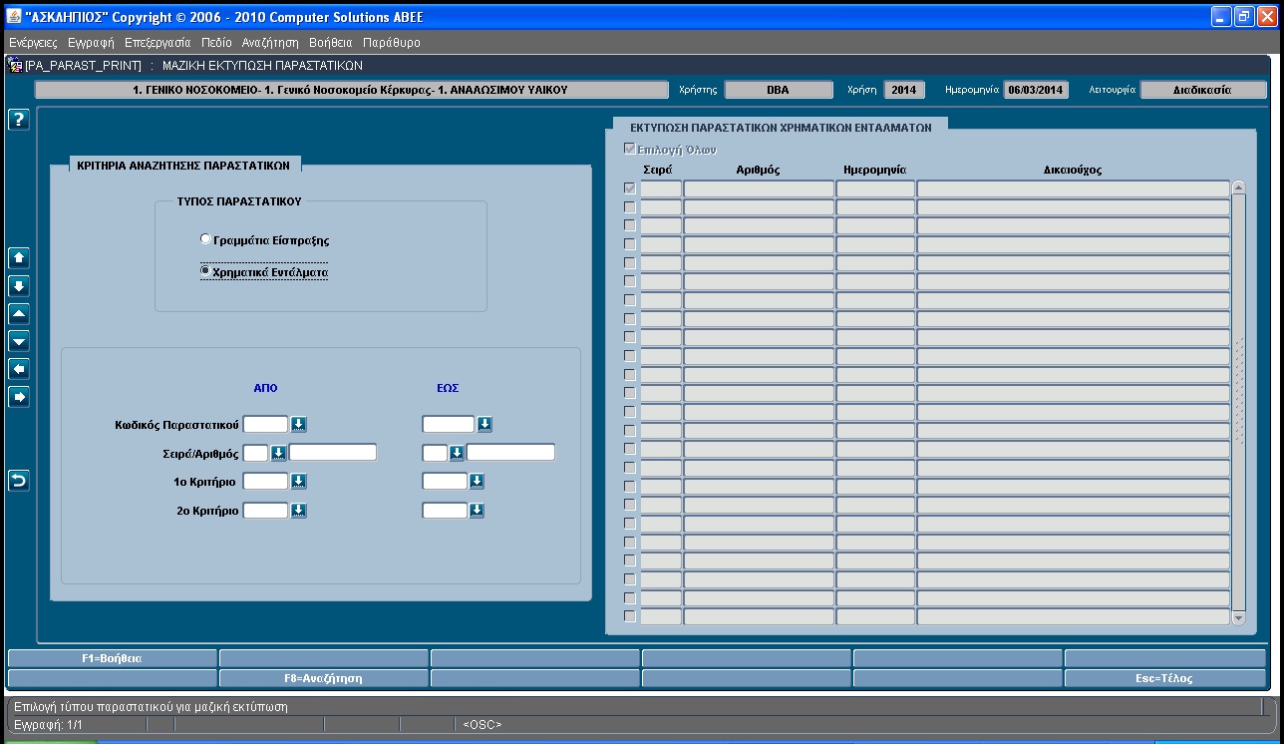This screenshot has height=744, width=1284.
Task: Open the Εγγραφή menu
Action: click(91, 43)
